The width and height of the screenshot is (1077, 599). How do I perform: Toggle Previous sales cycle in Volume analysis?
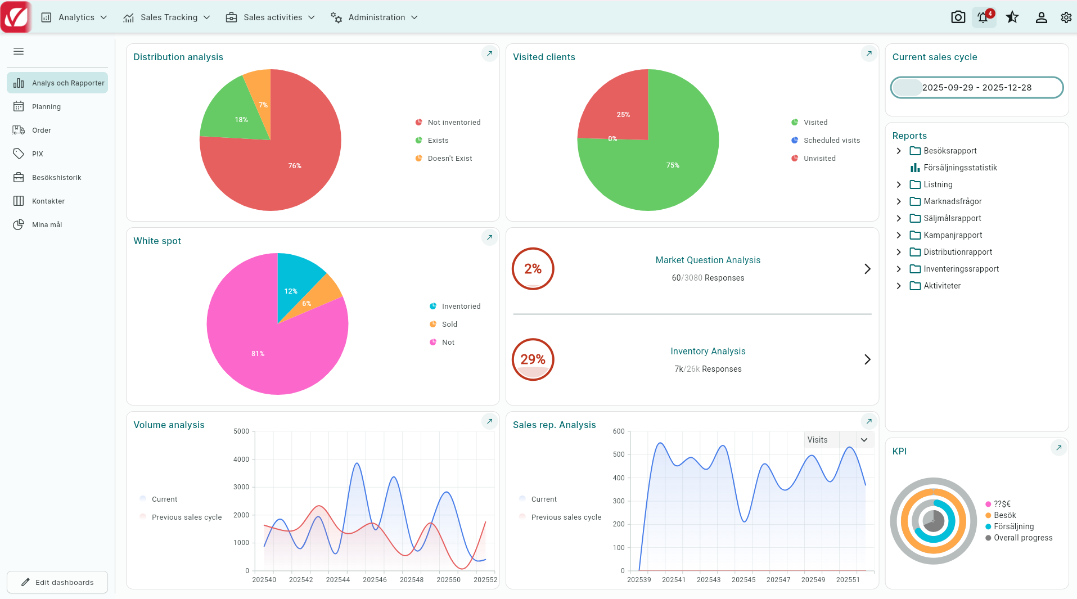(x=181, y=517)
